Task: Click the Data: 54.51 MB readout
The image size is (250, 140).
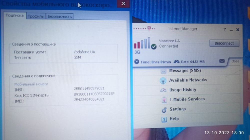Action: point(193,62)
